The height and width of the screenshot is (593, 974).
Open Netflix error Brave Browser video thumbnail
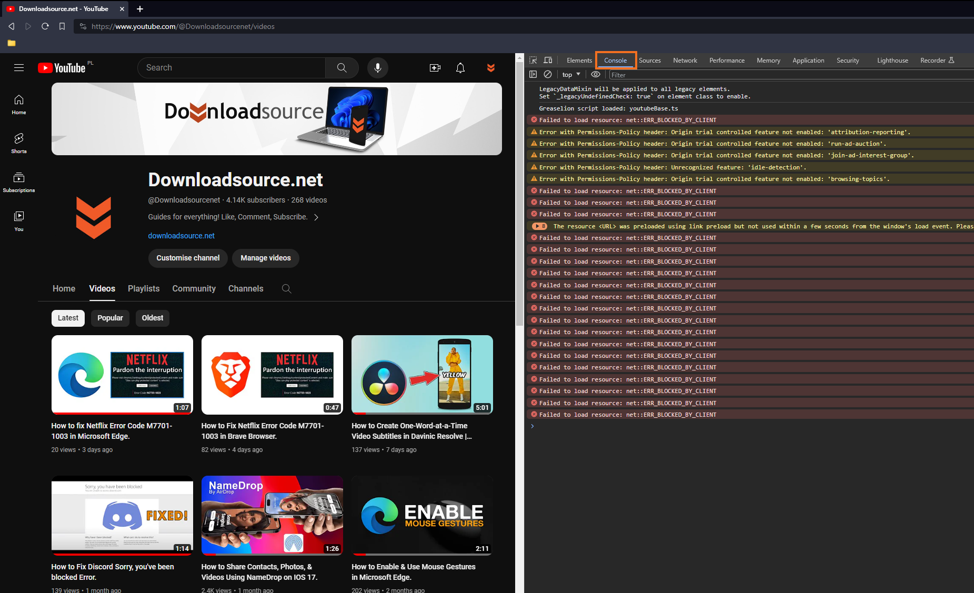tap(272, 375)
